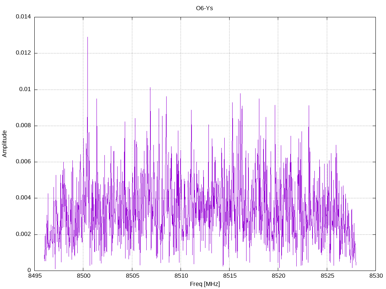Click the 0.008 y-axis tick label
Screen dimensions: 386x289
23,126
